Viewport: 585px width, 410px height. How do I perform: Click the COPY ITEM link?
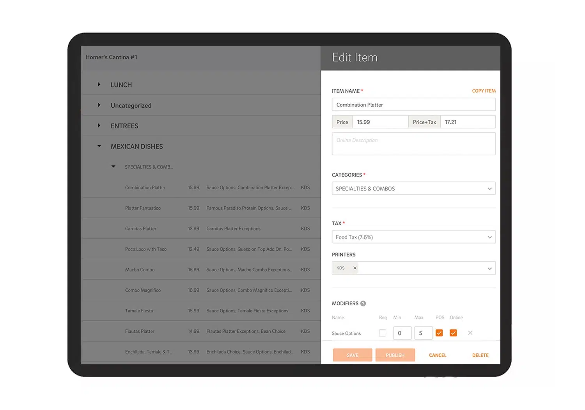point(484,91)
